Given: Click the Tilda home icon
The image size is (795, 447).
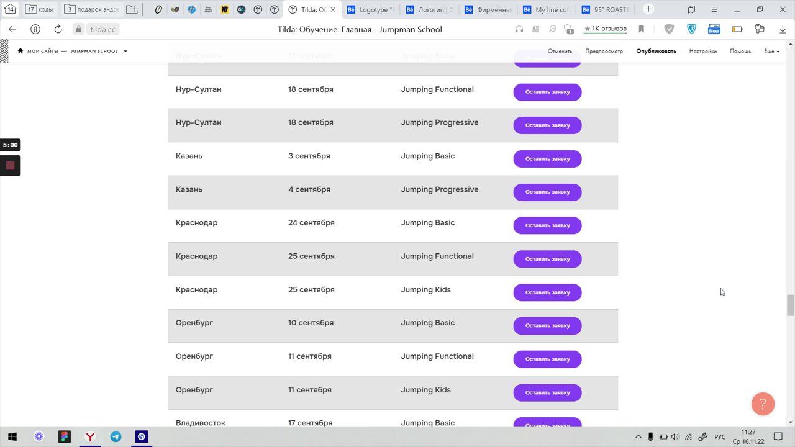Looking at the screenshot, I should [x=20, y=51].
